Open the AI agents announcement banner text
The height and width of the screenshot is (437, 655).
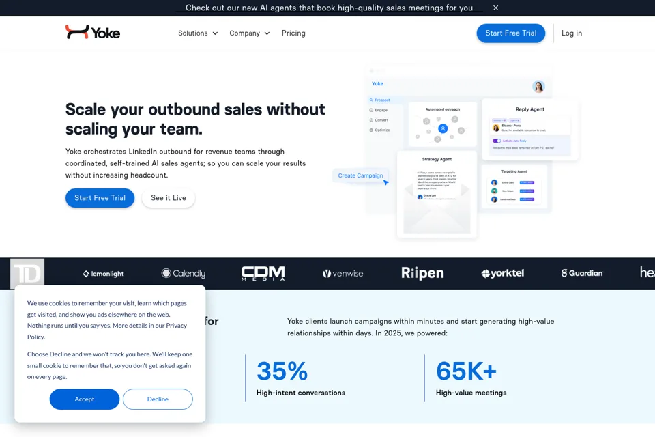tap(329, 8)
